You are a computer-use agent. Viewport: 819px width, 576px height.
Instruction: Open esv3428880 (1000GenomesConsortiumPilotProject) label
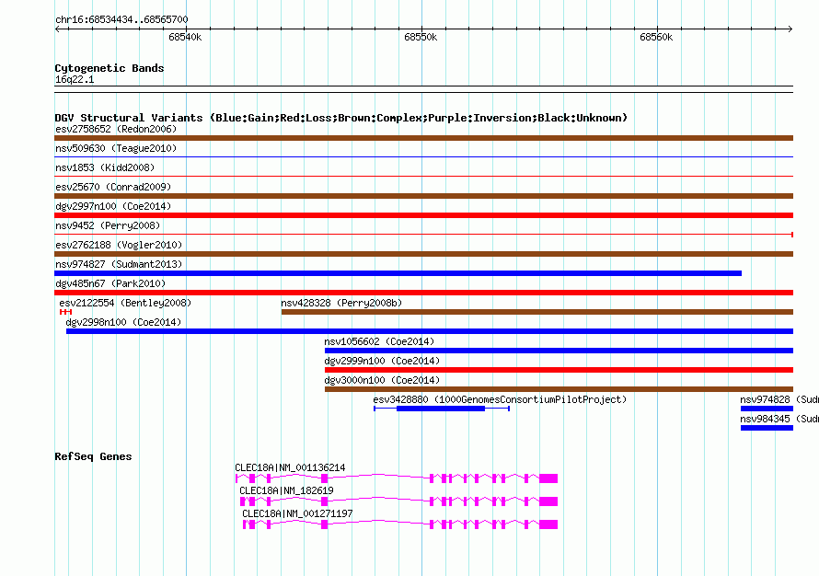pos(500,399)
